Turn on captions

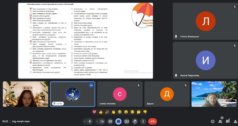click(110, 121)
